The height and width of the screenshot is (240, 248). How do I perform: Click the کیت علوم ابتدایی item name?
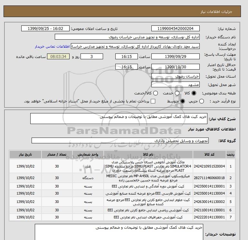148,202
